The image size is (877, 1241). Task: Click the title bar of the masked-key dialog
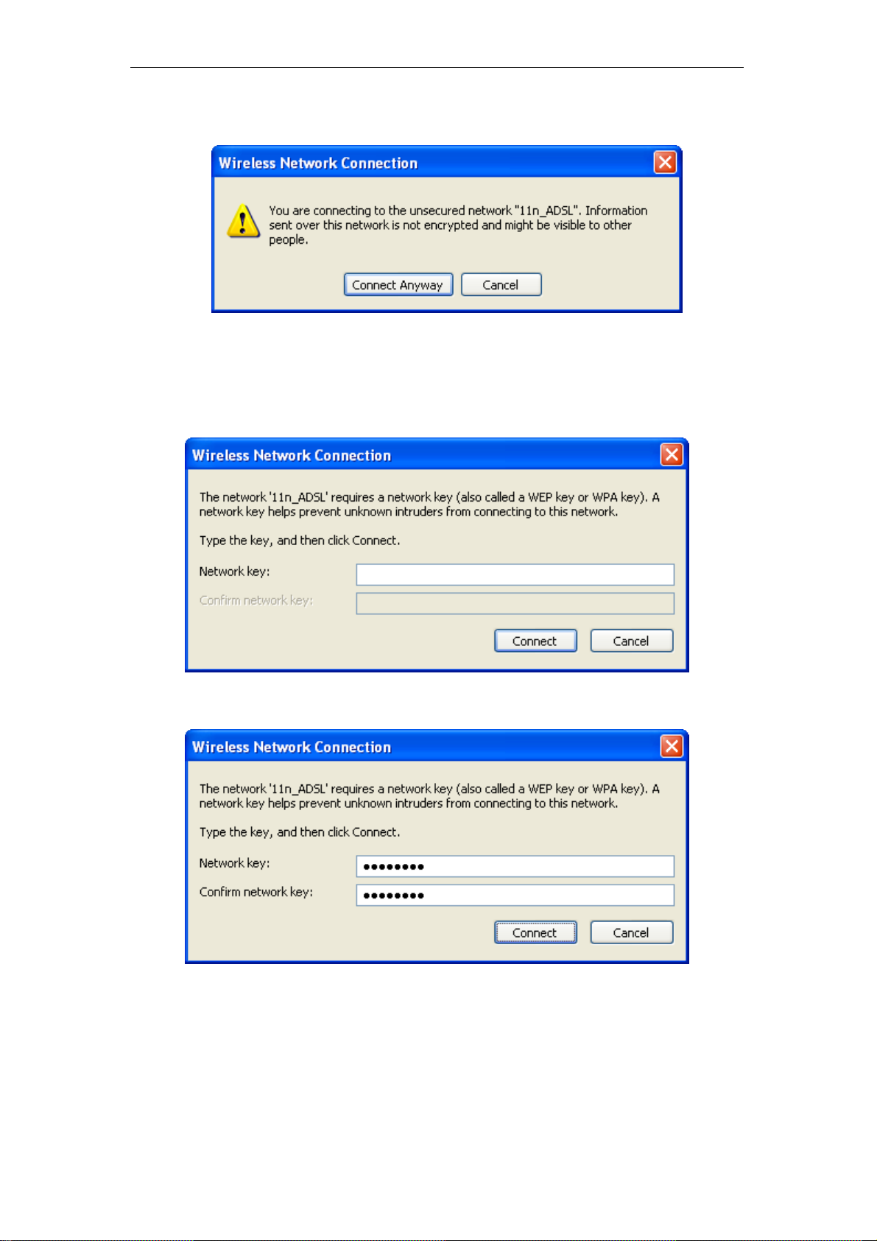(x=423, y=746)
